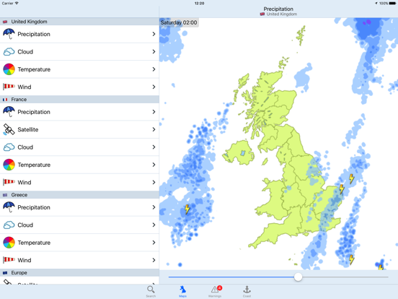Tap France Satellite icon
This screenshot has width=398, height=299.
pos(9,129)
